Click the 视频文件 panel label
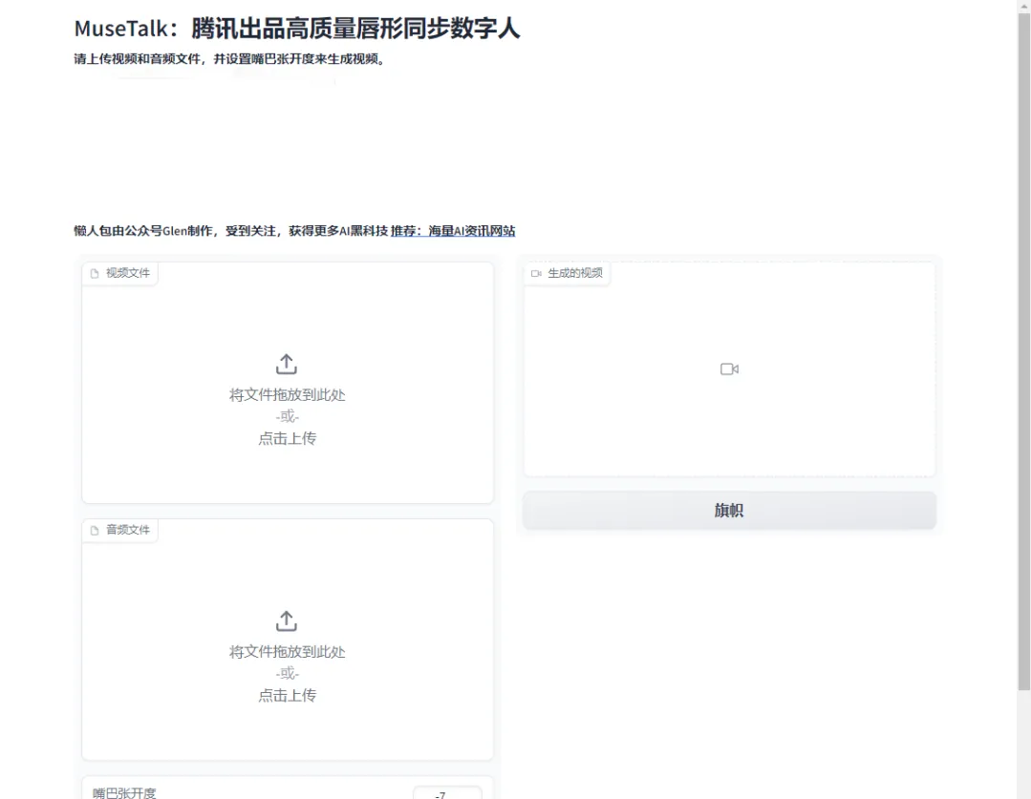Screen dimensions: 1031x799 pos(119,274)
